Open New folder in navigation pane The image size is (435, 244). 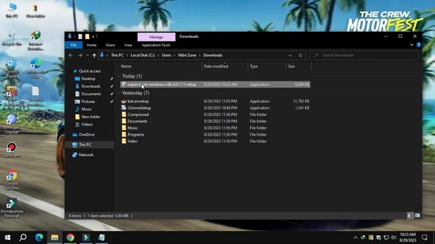point(90,117)
